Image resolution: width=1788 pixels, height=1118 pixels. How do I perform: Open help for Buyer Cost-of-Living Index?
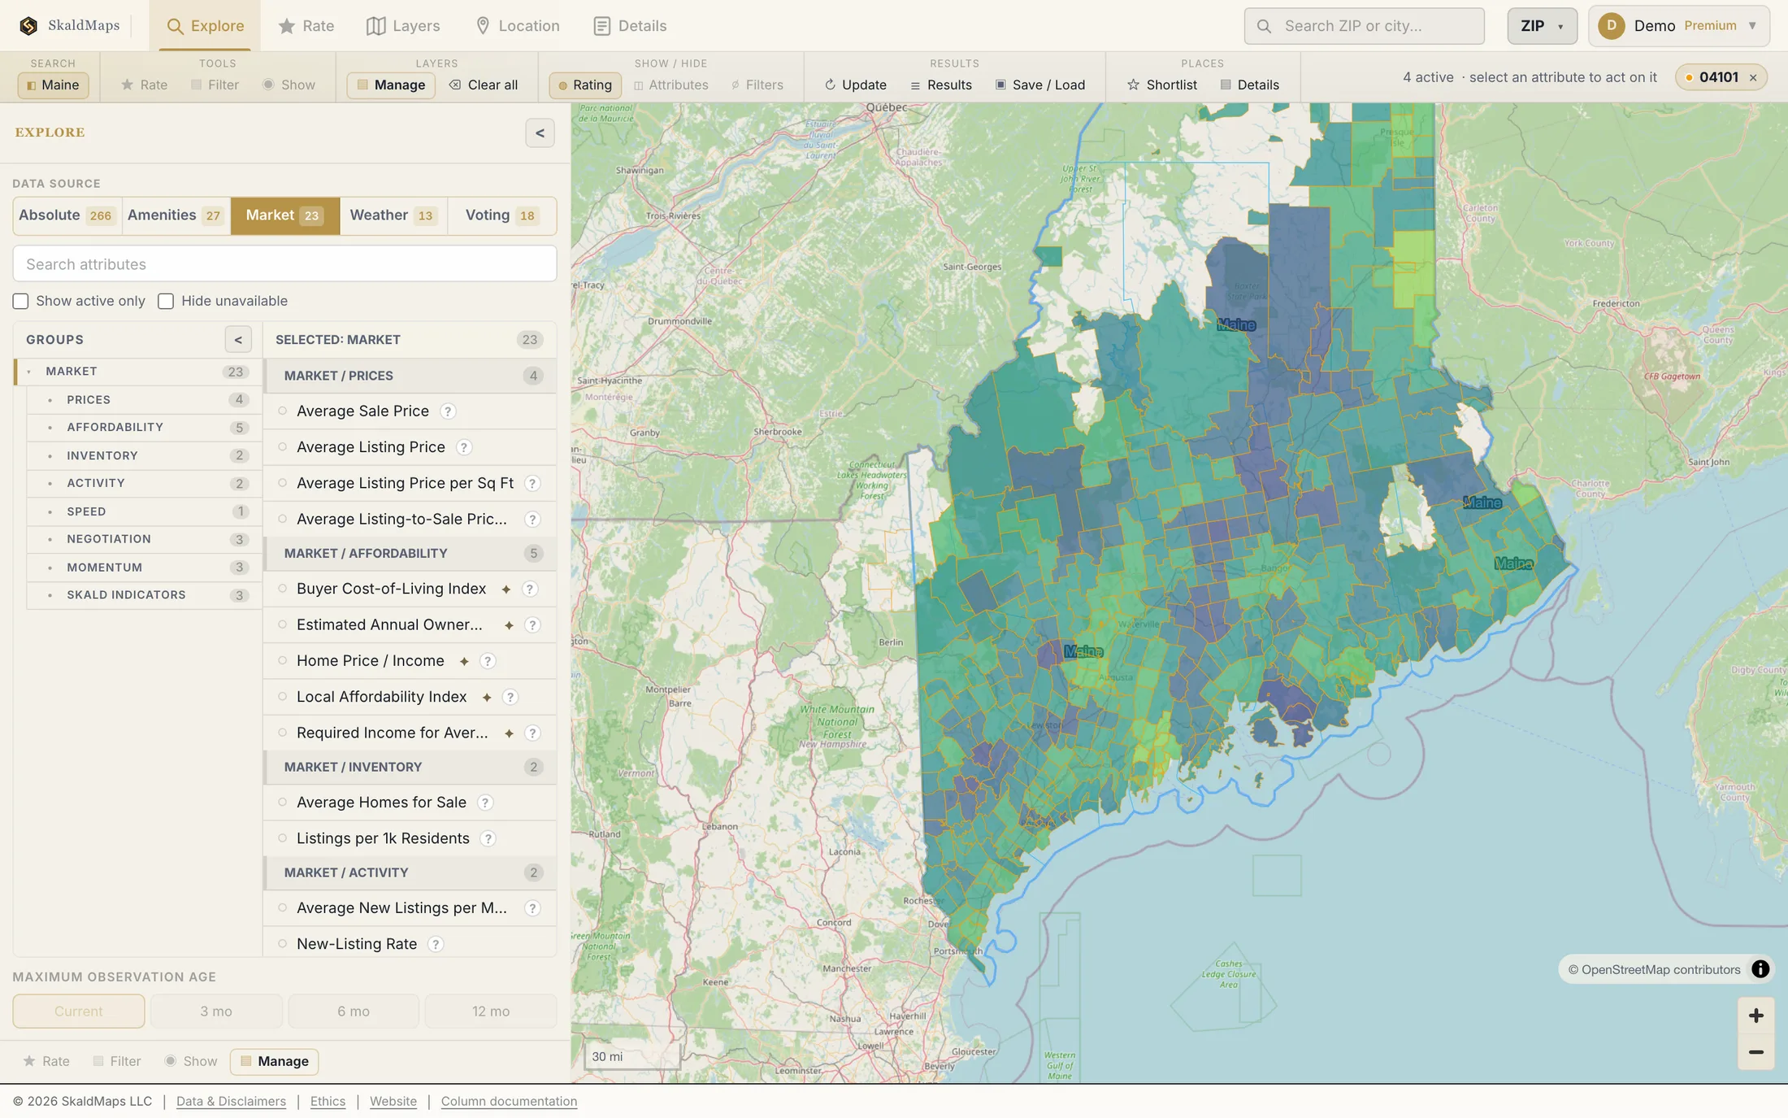coord(530,589)
